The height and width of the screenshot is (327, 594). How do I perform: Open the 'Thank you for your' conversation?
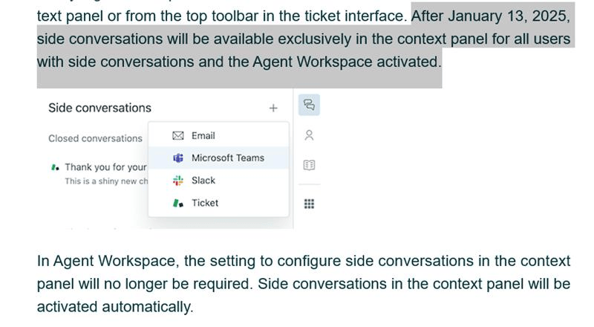pos(105,167)
